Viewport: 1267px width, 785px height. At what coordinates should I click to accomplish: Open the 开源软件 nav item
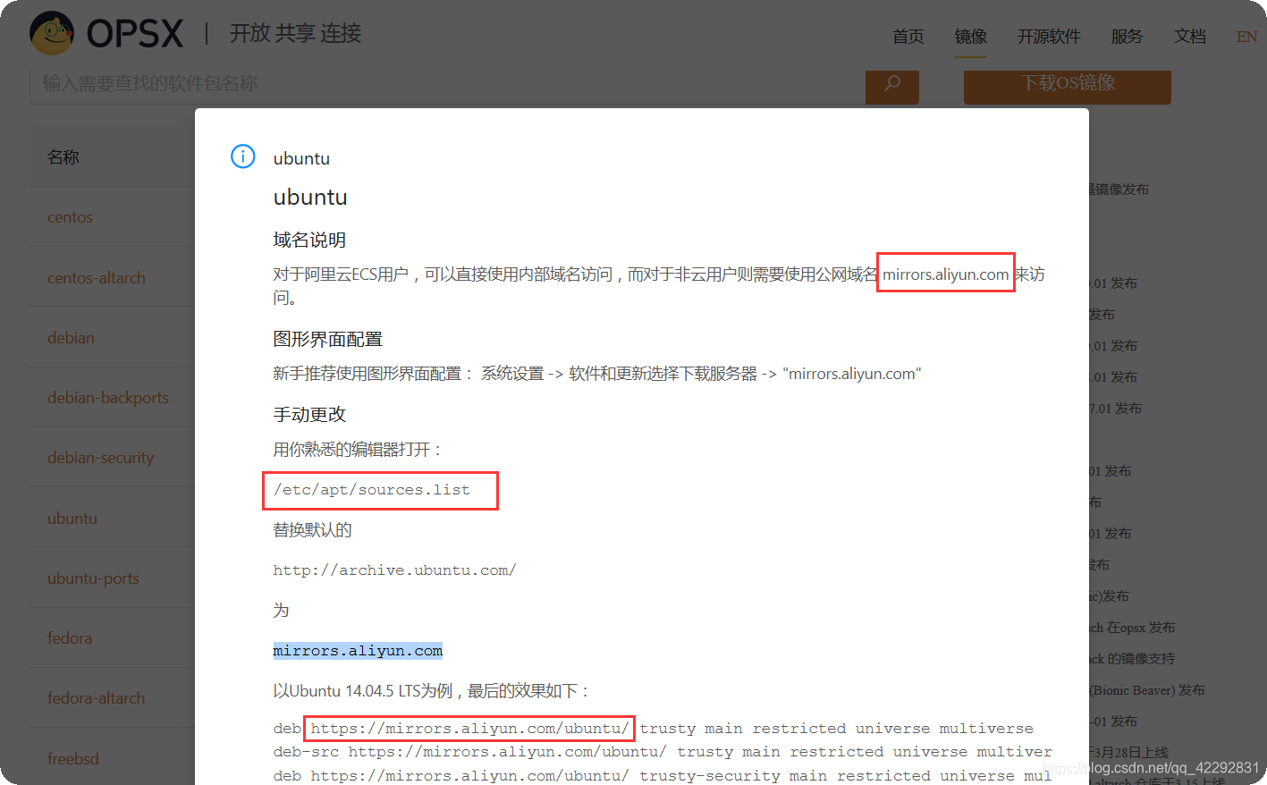point(1049,37)
